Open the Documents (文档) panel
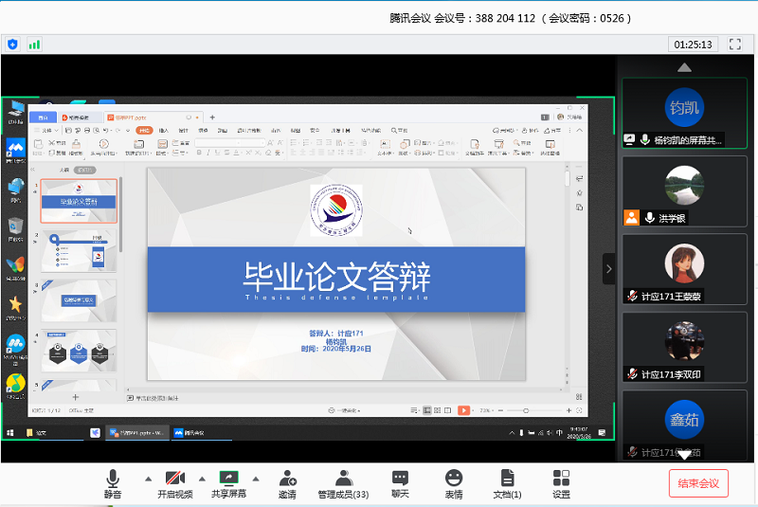Screen dimensions: 758x507 point(508,483)
